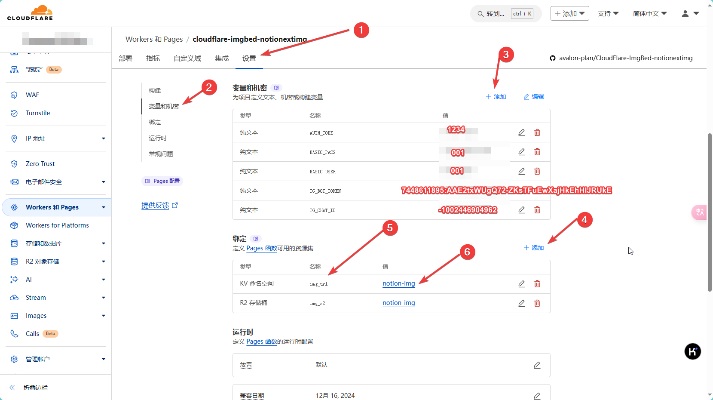The height and width of the screenshot is (400, 713).
Task: Expand the IP 地址 sidebar menu
Action: [104, 138]
